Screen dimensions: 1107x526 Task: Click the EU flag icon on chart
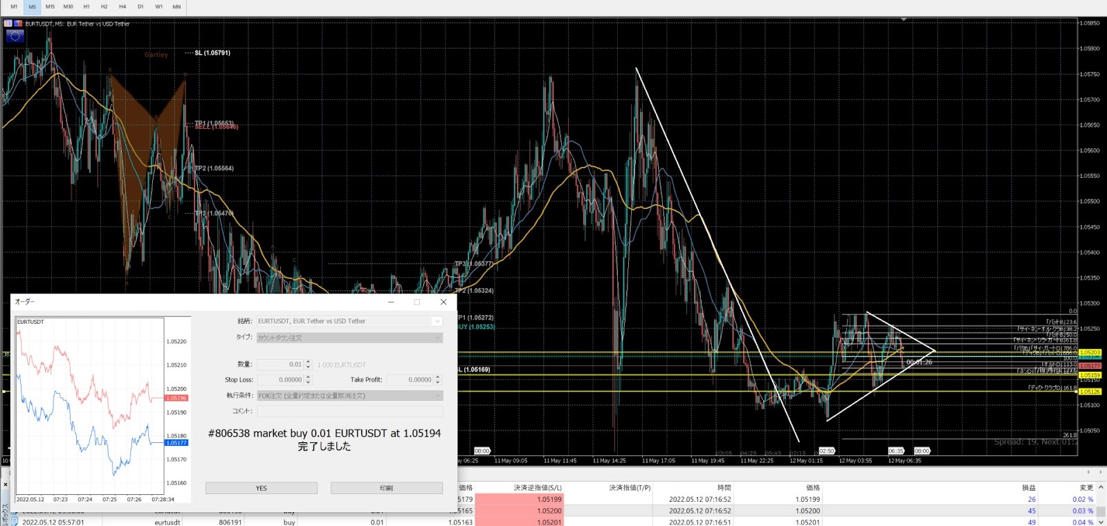pyautogui.click(x=15, y=36)
